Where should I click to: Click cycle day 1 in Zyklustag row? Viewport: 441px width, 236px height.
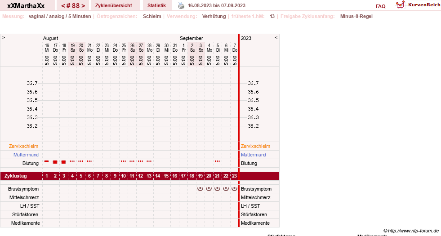47,176
